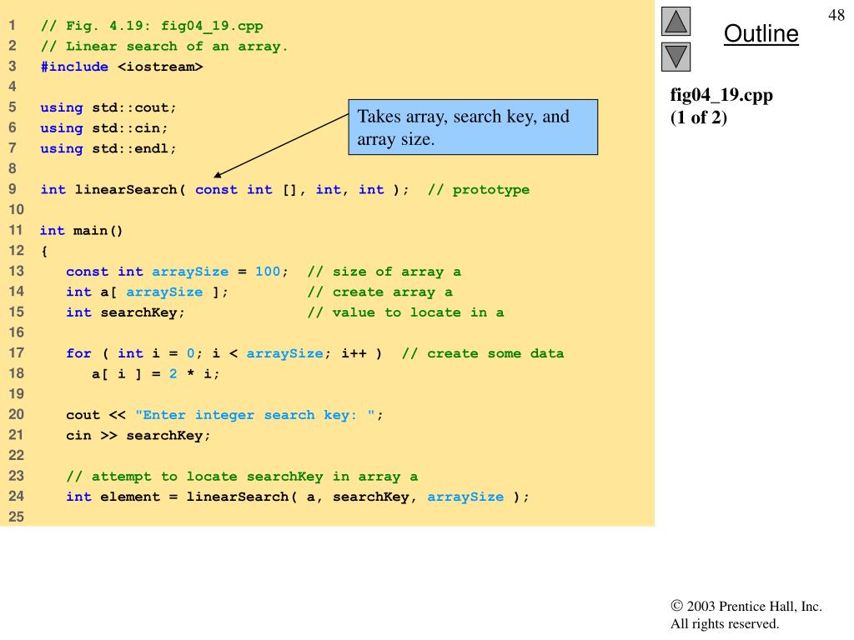854x640 pixels.
Task: Click the "int element = linearSearch(" statement on line 24
Action: [298, 497]
